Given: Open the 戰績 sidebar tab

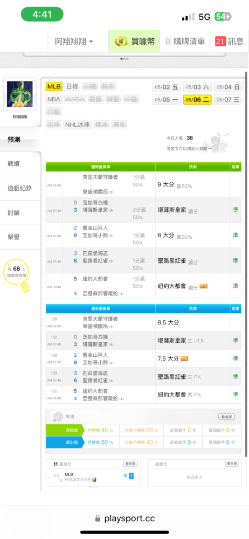Looking at the screenshot, I should coord(20,164).
